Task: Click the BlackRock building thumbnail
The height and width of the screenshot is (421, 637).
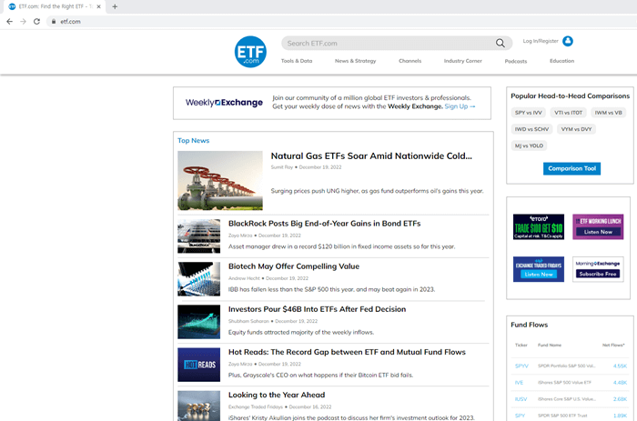Action: pyautogui.click(x=198, y=236)
